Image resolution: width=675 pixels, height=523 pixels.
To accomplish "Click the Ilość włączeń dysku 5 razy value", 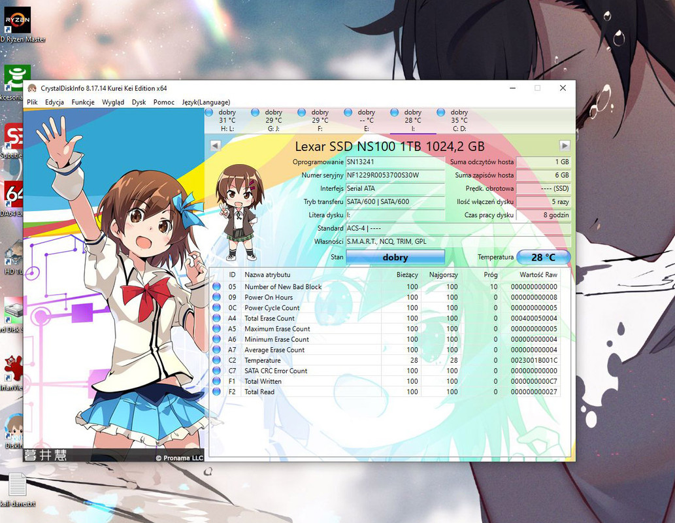I will 543,201.
